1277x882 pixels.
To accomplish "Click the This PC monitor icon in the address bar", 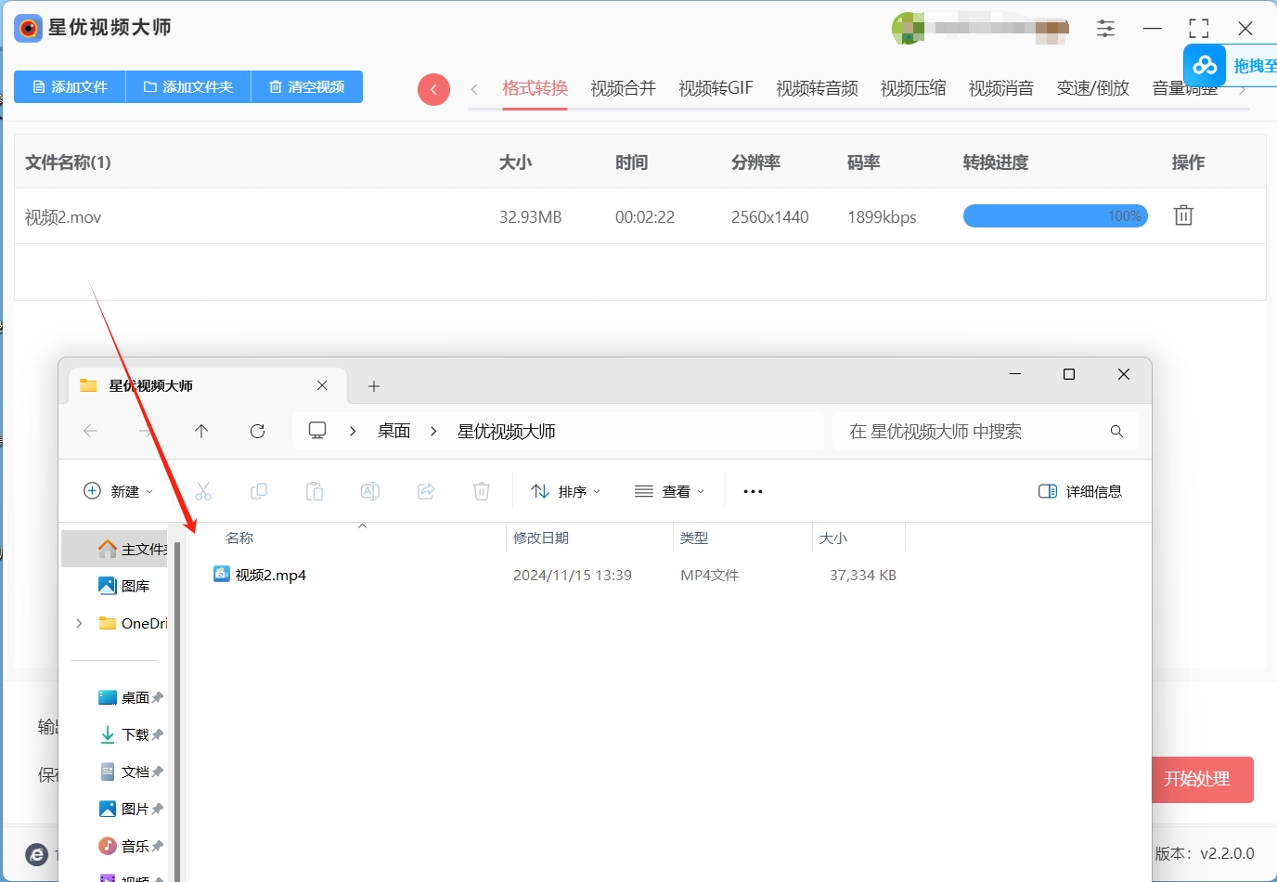I will [x=317, y=431].
